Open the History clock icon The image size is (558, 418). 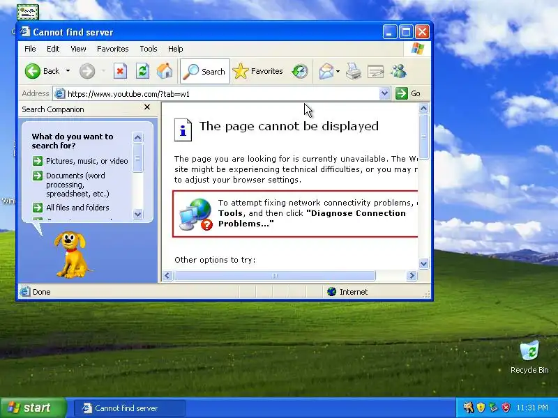[x=300, y=71]
